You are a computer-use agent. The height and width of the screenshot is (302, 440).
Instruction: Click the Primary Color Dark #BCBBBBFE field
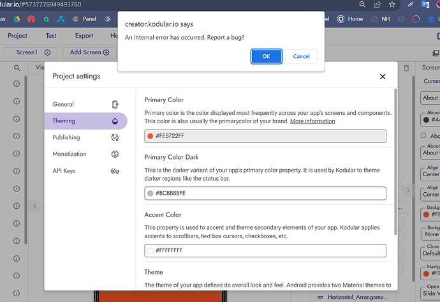tap(265, 193)
